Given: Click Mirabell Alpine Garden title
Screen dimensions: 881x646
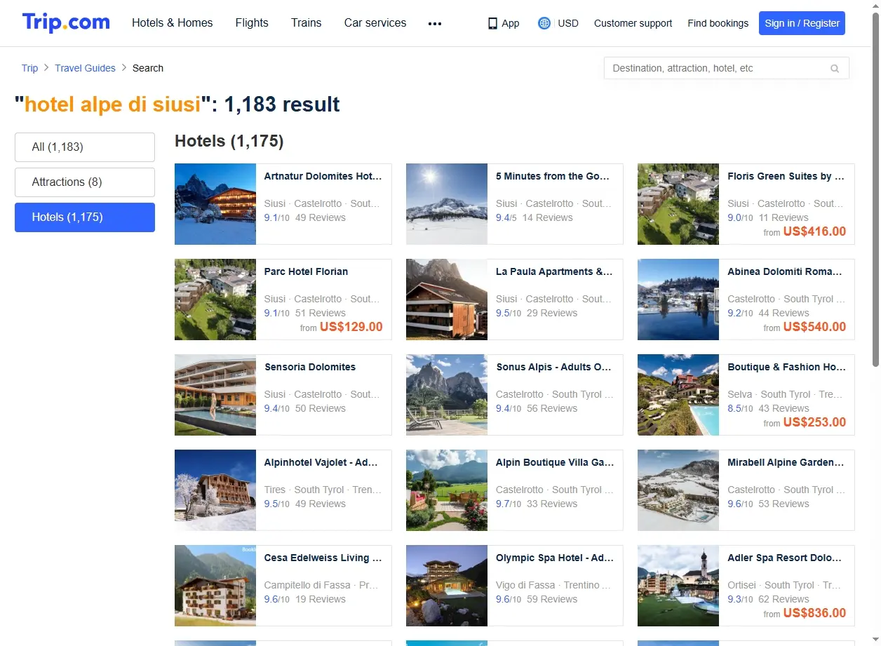Looking at the screenshot, I should pyautogui.click(x=786, y=462).
